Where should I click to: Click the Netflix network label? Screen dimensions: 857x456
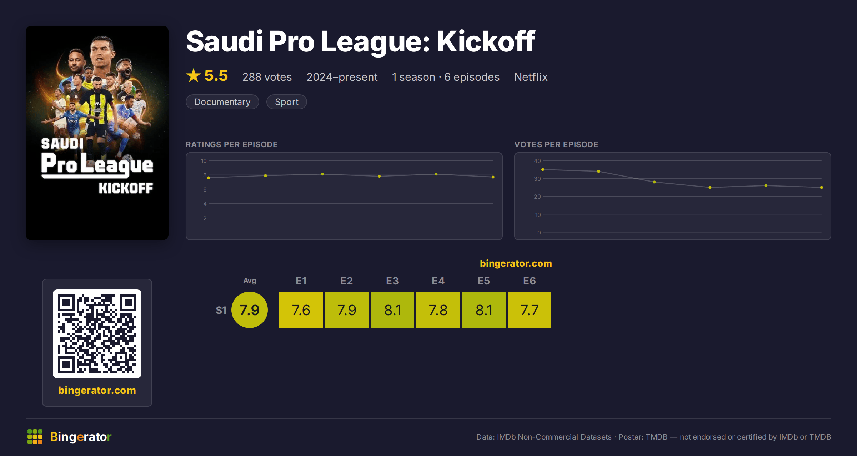tap(531, 77)
